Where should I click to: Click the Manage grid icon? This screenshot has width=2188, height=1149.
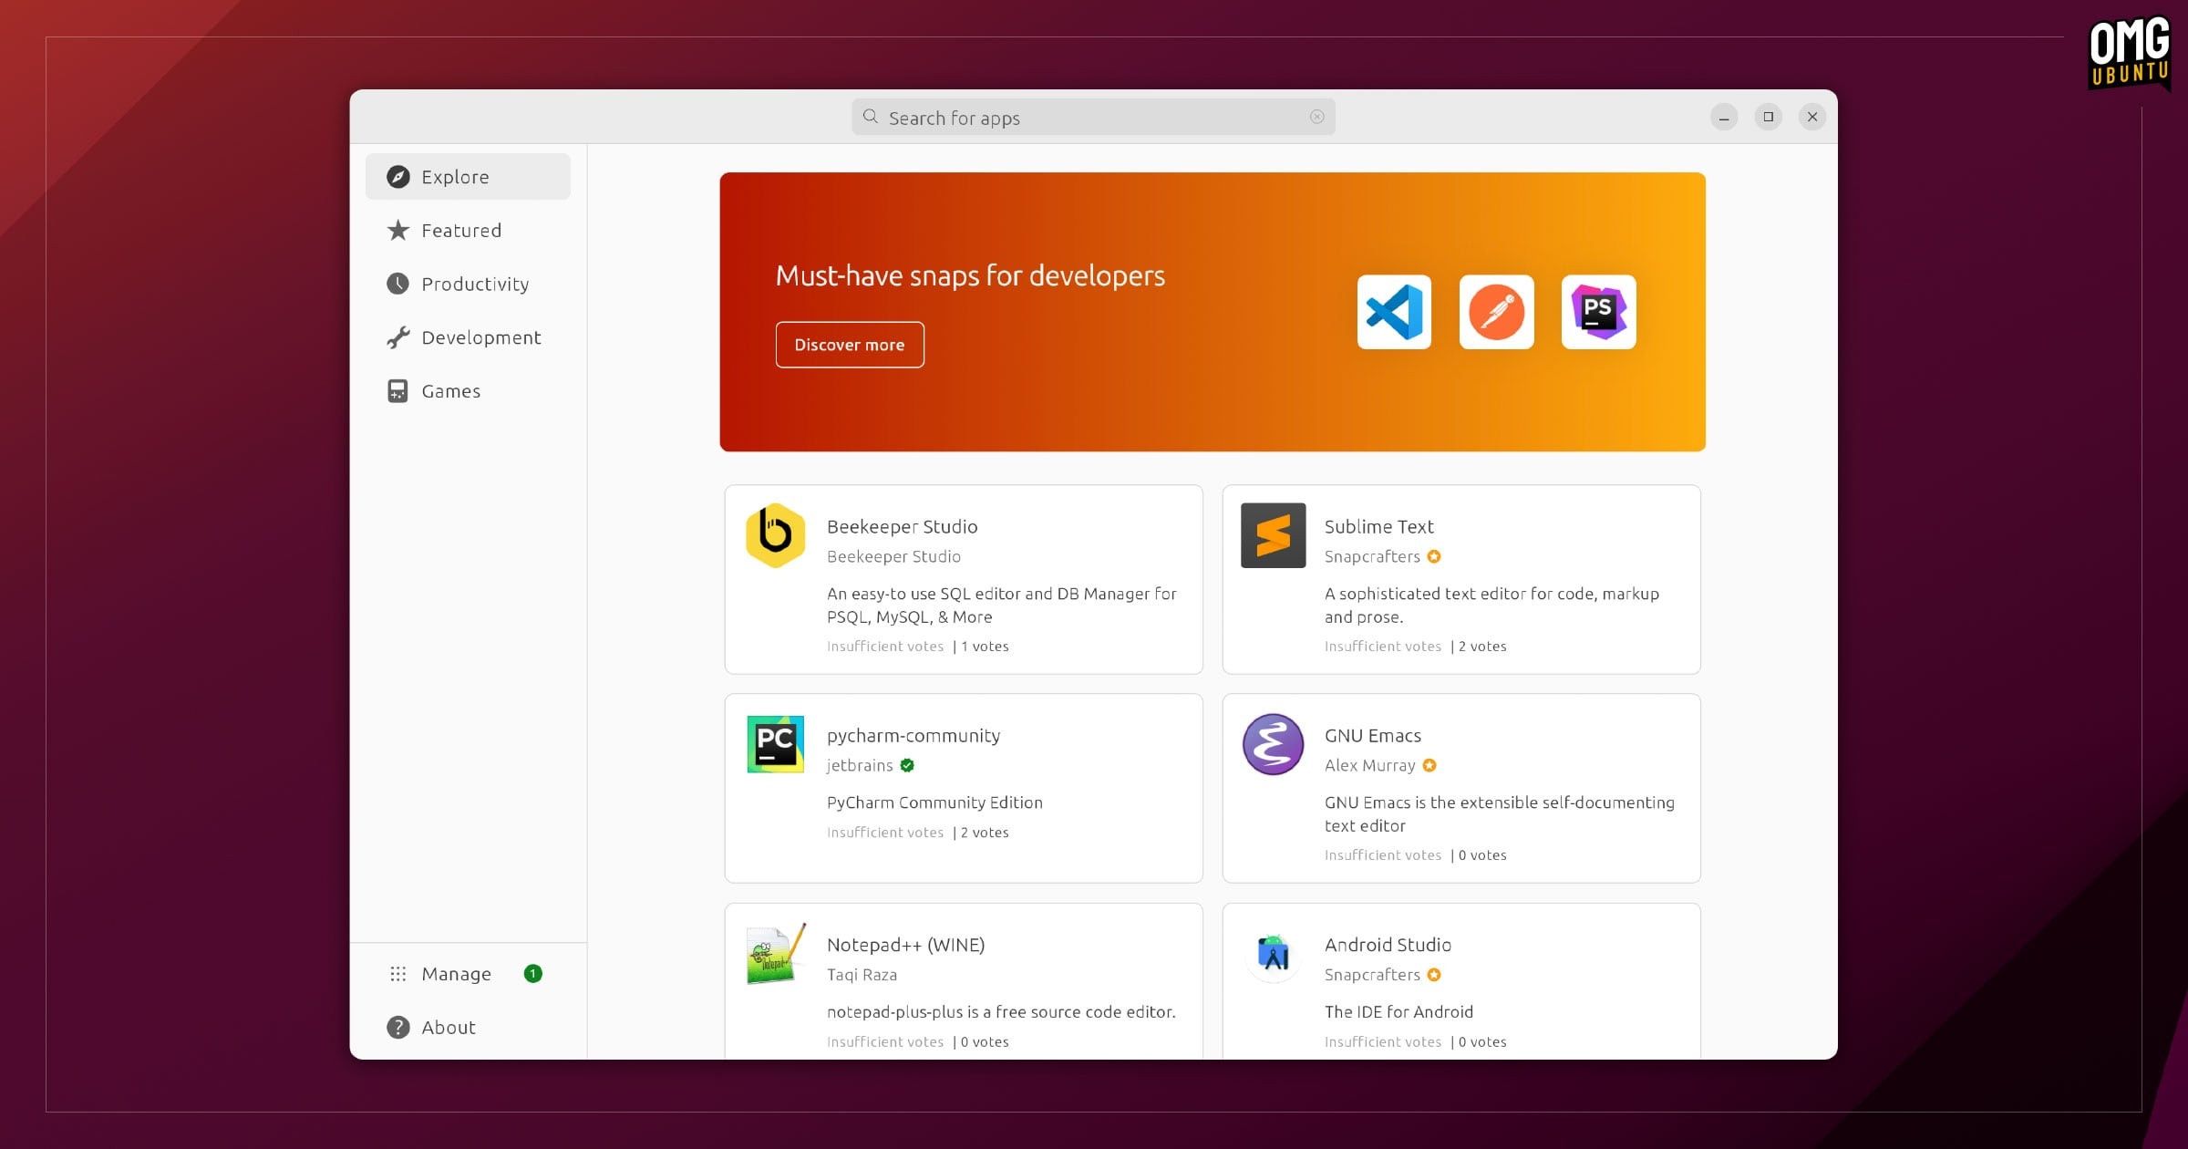398,974
